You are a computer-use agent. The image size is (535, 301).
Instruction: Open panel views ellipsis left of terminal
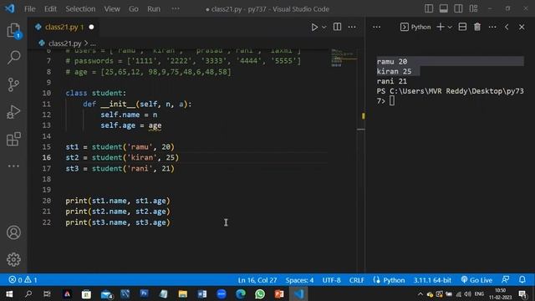click(377, 27)
